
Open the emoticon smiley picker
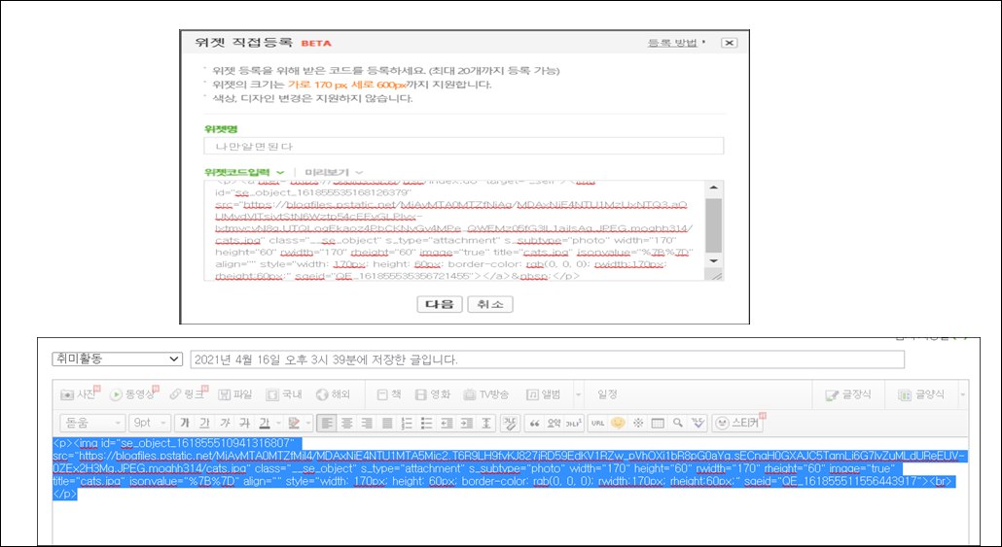pos(618,423)
